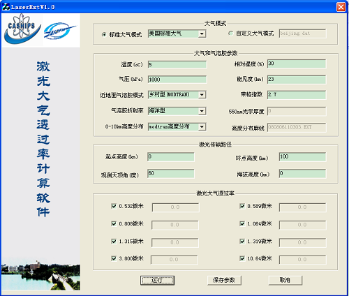Click the 能见度 input field showing 23
The width and height of the screenshot is (349, 296).
(297, 80)
